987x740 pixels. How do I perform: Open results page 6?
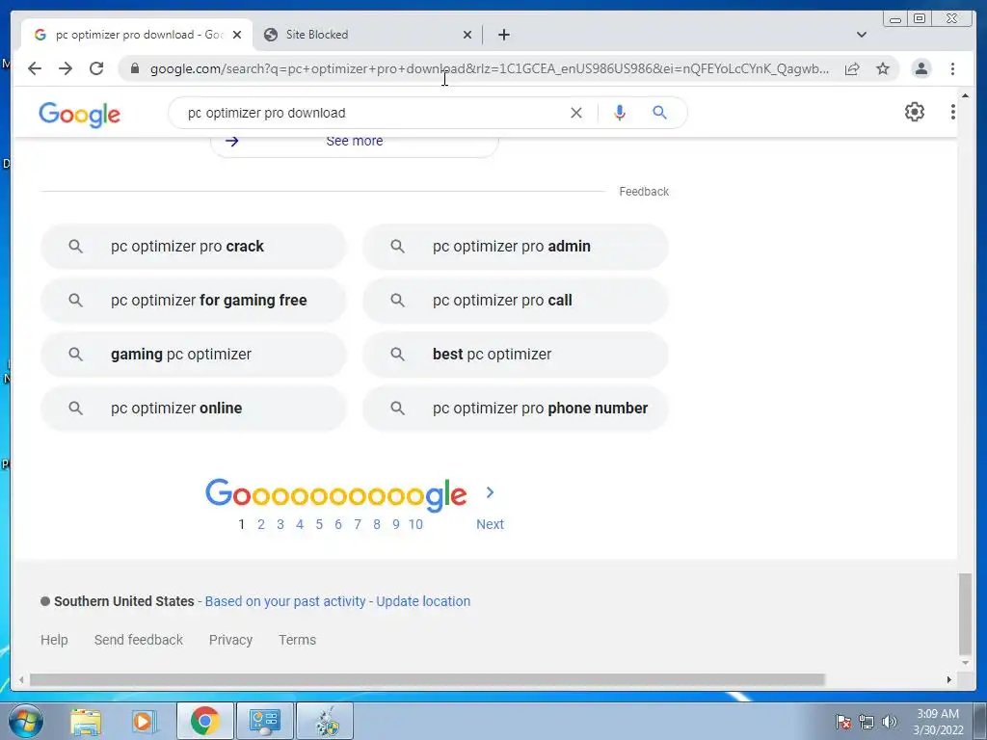coord(338,524)
